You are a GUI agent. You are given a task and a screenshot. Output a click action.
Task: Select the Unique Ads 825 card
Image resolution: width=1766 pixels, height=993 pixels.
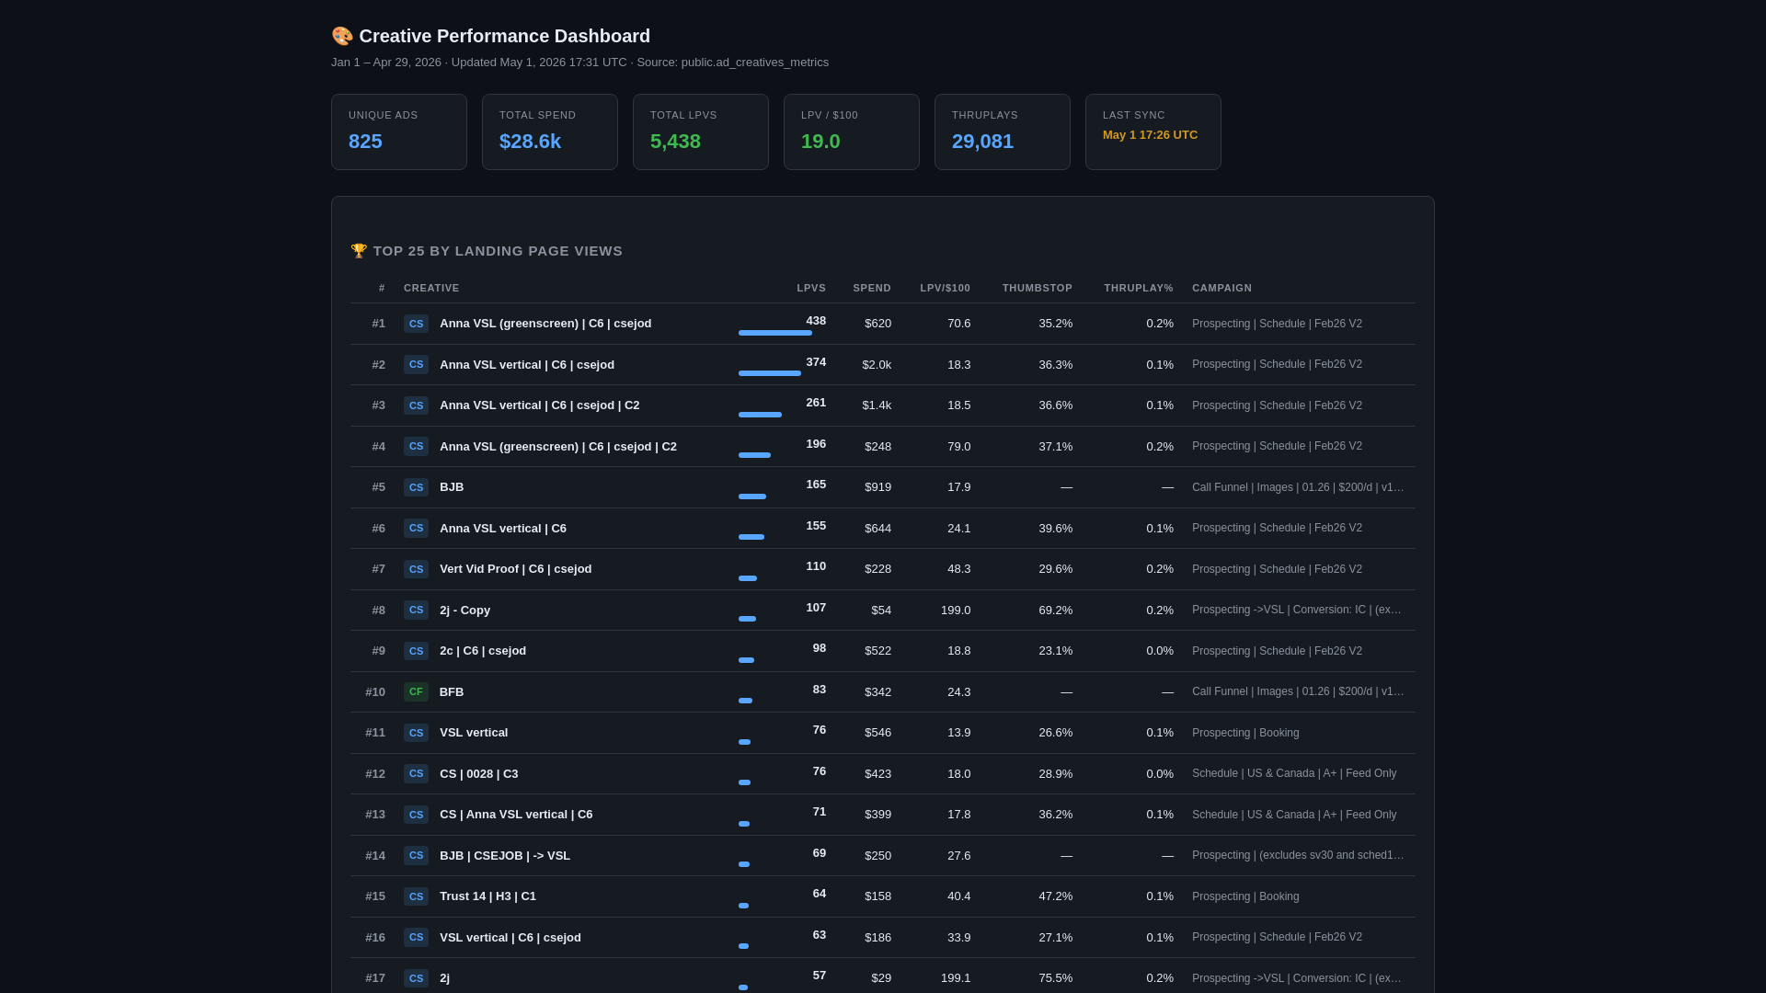(399, 131)
